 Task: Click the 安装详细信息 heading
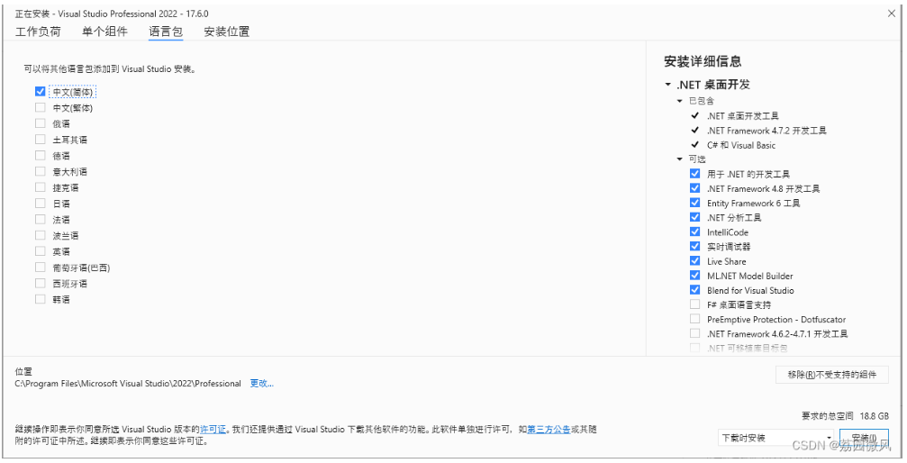pos(703,61)
